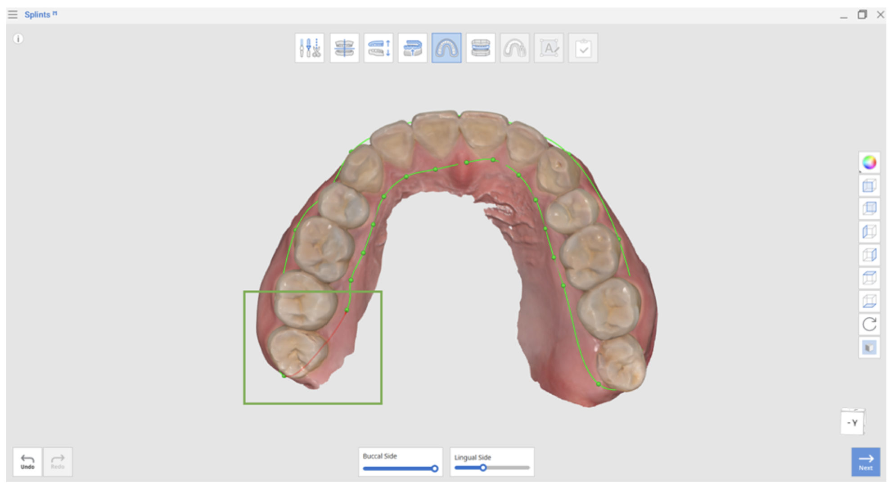Viewport: 892px width, 487px height.
Task: Click the Undo button
Action: coord(27,462)
